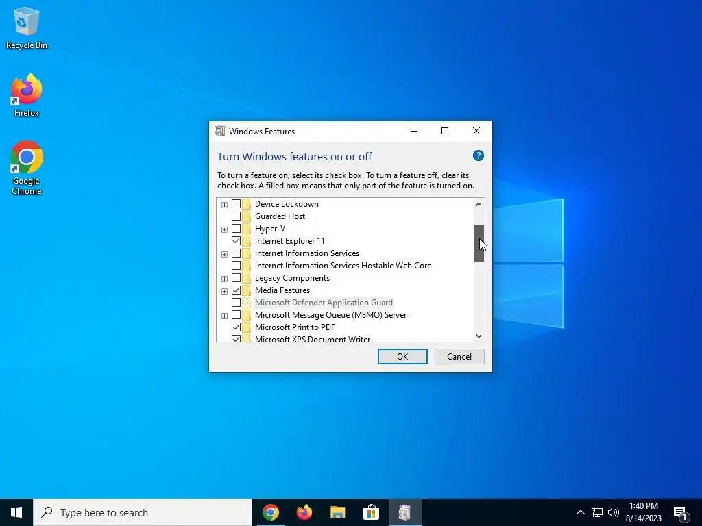The image size is (702, 526).
Task: Click the blue help question mark icon
Action: coord(478,155)
